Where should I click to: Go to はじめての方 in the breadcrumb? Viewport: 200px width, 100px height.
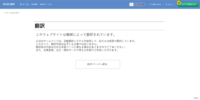(14, 13)
